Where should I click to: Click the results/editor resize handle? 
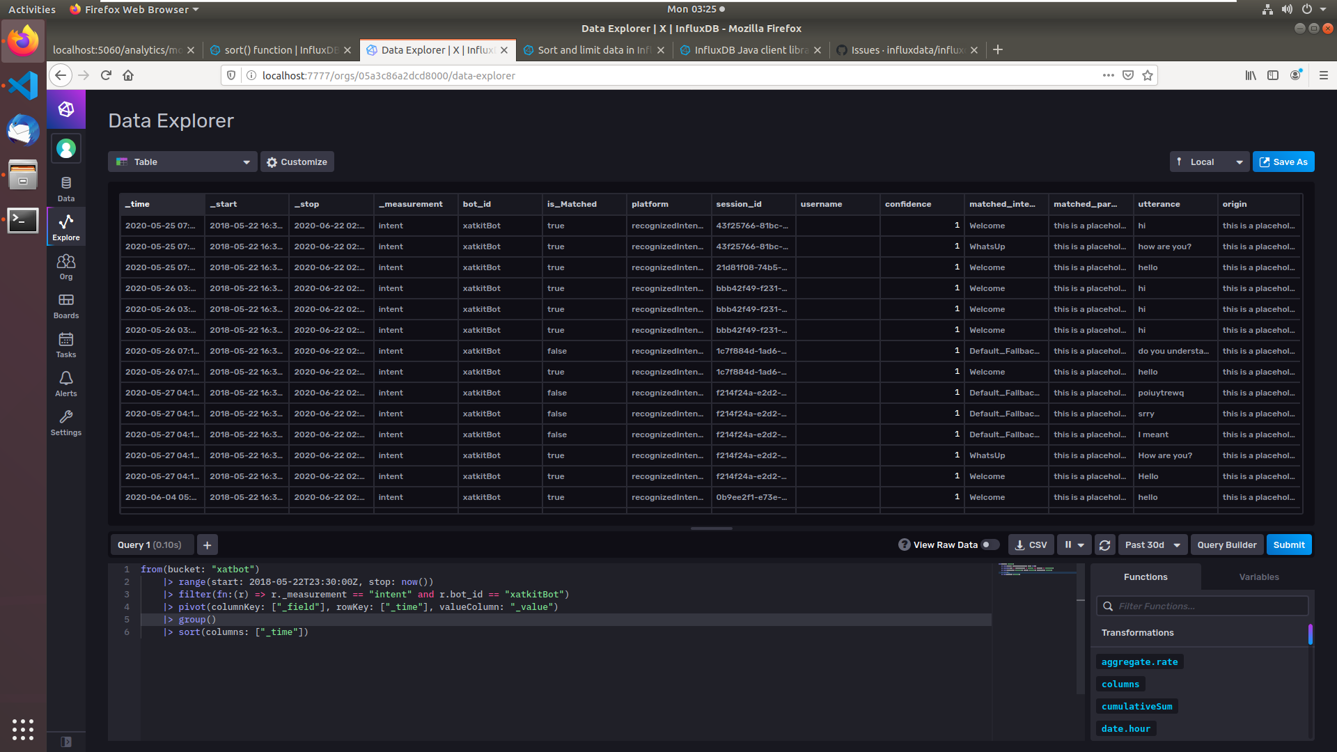711,528
